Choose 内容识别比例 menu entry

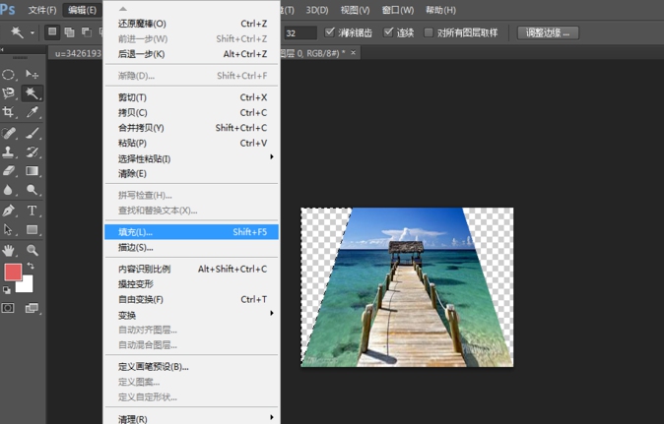pos(191,269)
